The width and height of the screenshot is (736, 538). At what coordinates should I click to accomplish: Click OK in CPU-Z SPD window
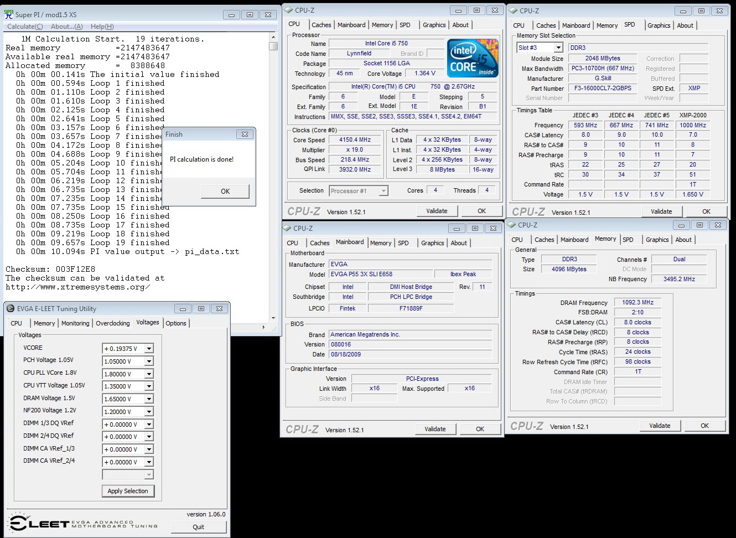(706, 211)
